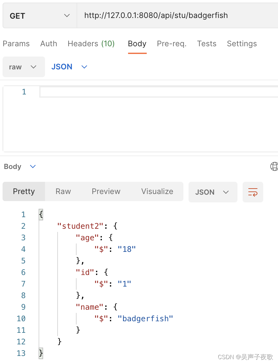
Task: Click response line number 13
Action: click(x=21, y=353)
